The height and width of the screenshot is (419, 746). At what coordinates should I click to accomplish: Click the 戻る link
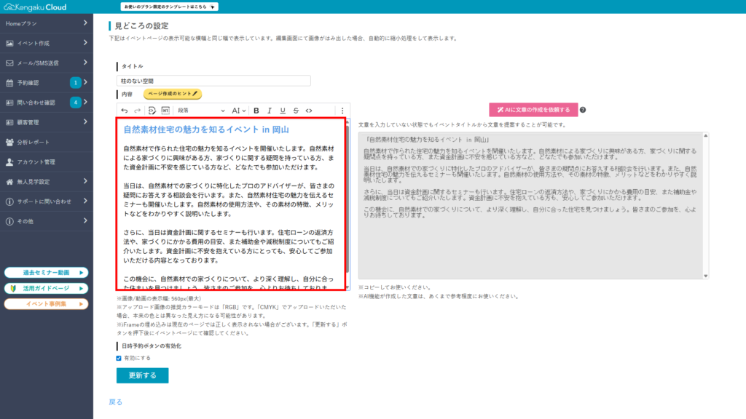tap(115, 402)
